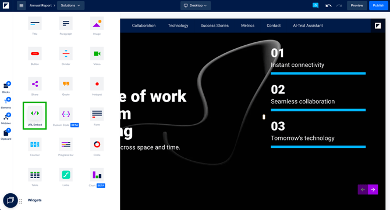The image size is (390, 210).
Task: Click the blue bar under Tomorrow's technology
Action: [318, 147]
